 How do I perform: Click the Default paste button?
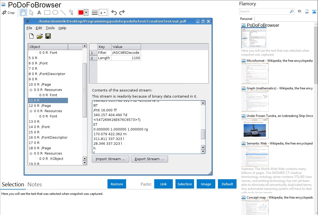pos(227,184)
